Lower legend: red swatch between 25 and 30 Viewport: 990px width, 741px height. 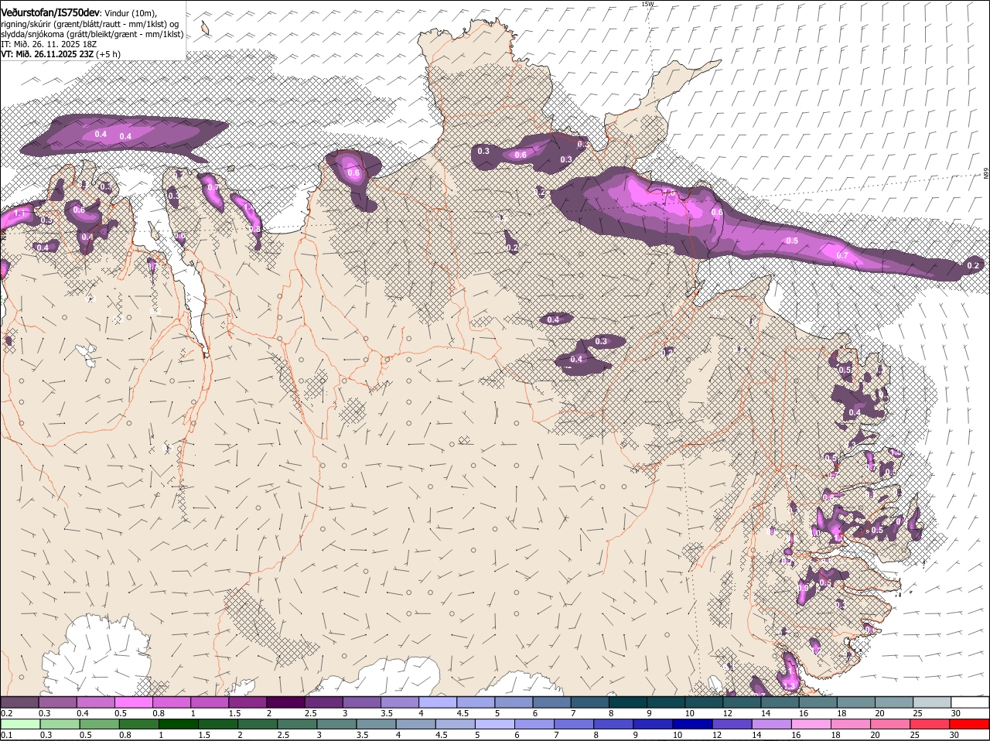pyautogui.click(x=931, y=724)
